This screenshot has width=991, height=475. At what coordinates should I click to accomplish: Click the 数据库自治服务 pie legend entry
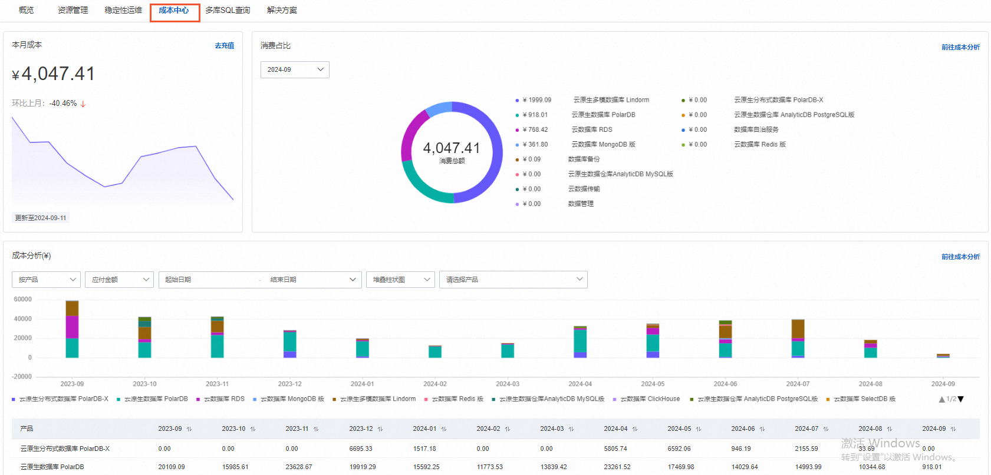[x=730, y=129]
